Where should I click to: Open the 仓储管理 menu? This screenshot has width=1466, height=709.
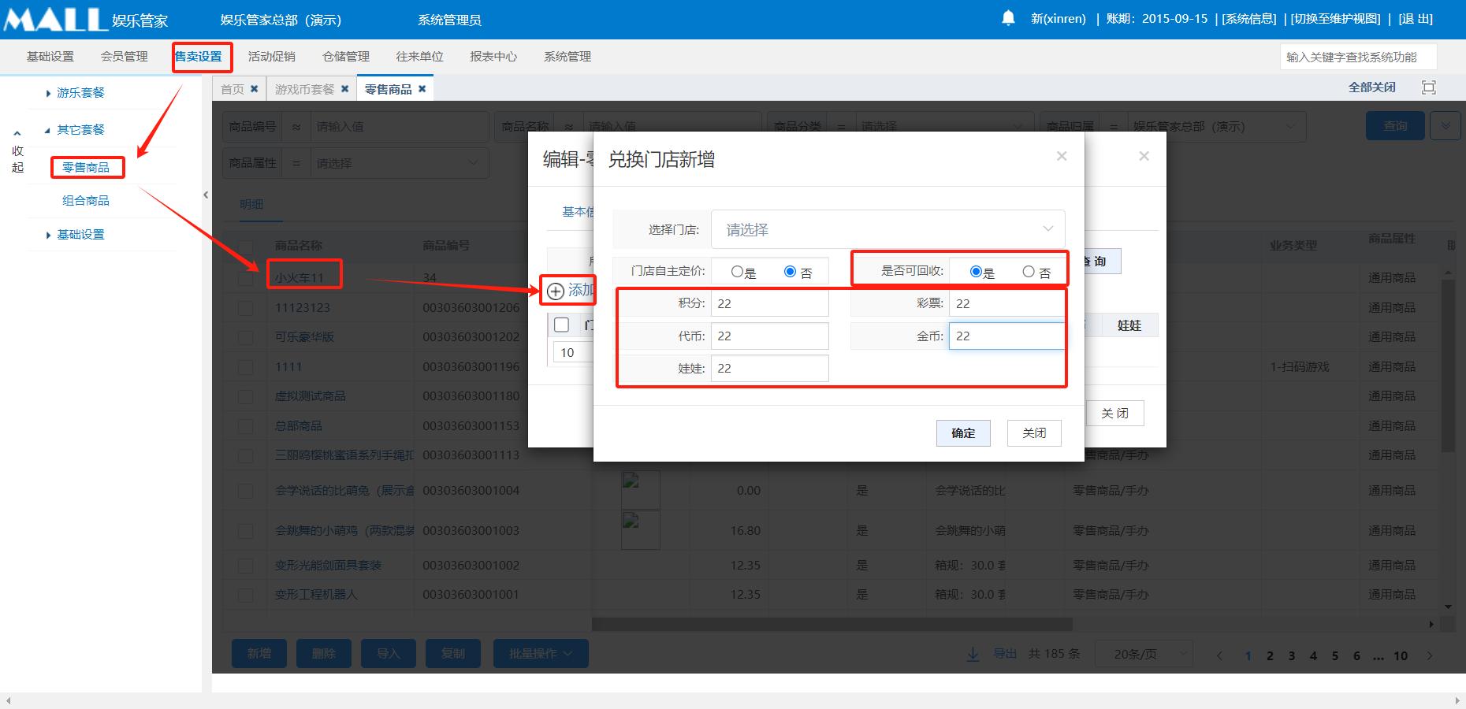click(346, 57)
